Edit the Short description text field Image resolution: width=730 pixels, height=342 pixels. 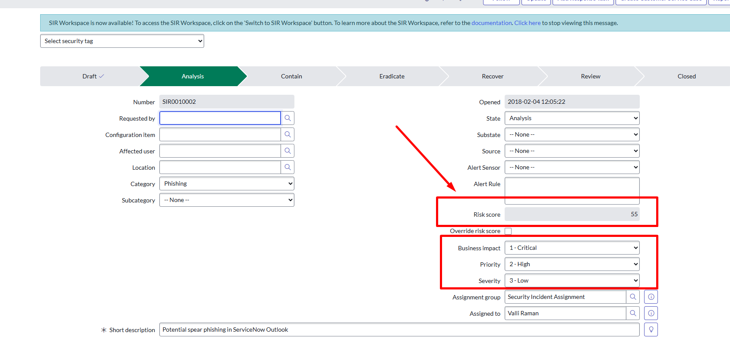[399, 330]
